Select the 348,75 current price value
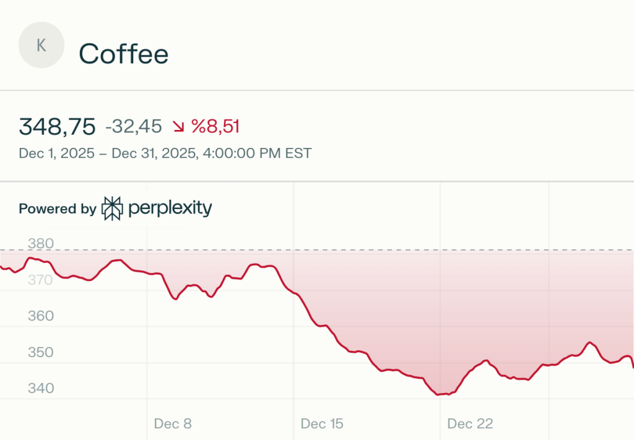This screenshot has width=634, height=440. (57, 126)
